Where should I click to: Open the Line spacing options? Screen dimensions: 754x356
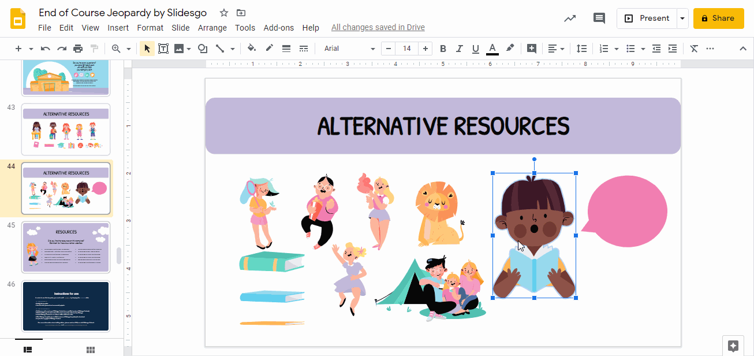tap(582, 49)
